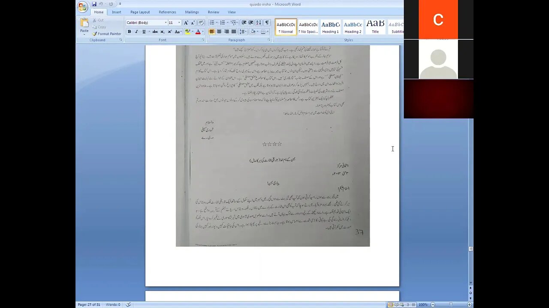Image resolution: width=549 pixels, height=308 pixels.
Task: Switch to Draft view
Action: pyautogui.click(x=413, y=305)
